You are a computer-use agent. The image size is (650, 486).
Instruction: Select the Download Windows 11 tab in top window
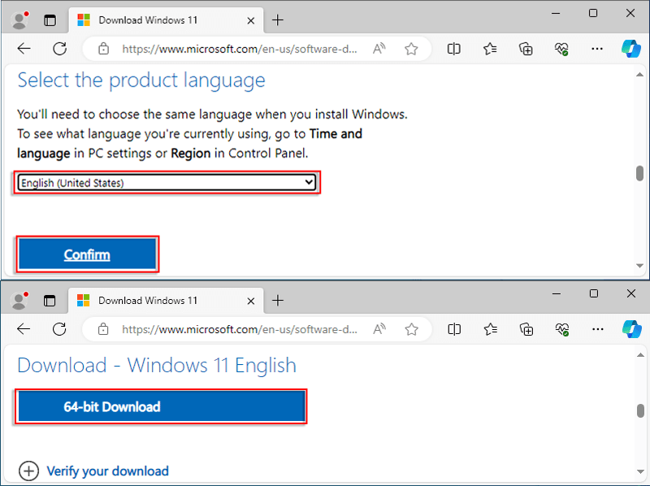pyautogui.click(x=166, y=20)
